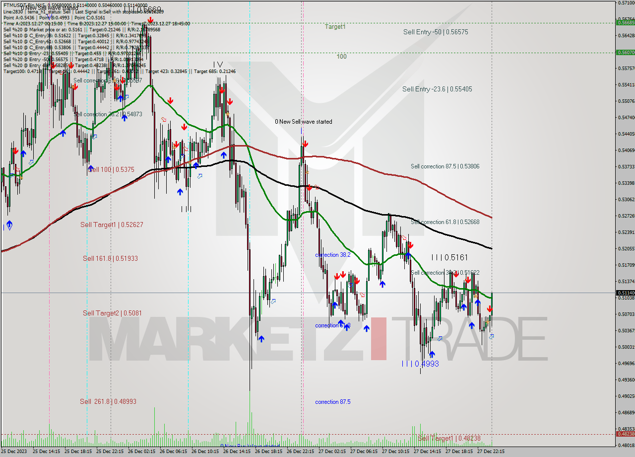Image resolution: width=635 pixels, height=457 pixels.
Task: Click the '26 Dec 18:15' time axis label
Action: click(269, 452)
